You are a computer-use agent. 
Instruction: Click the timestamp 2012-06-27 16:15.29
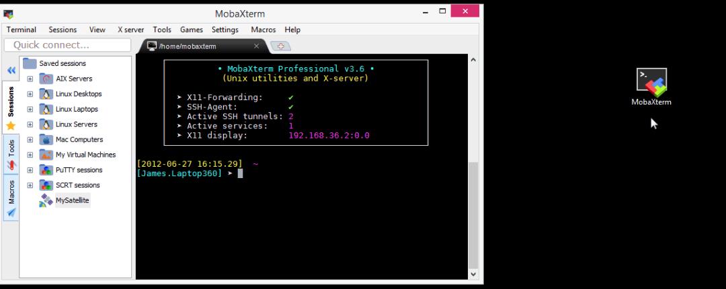pyautogui.click(x=190, y=164)
